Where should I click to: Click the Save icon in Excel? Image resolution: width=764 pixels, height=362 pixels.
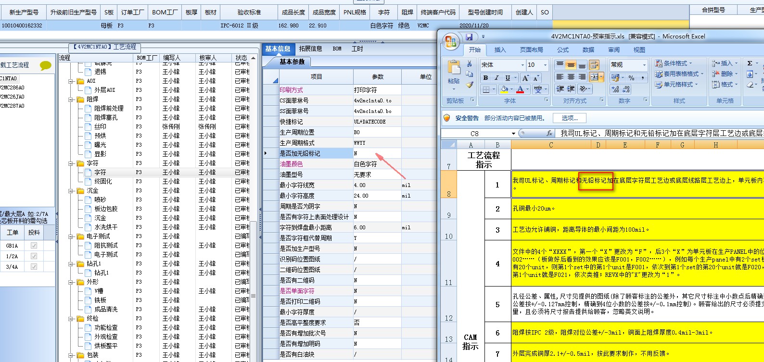point(469,37)
